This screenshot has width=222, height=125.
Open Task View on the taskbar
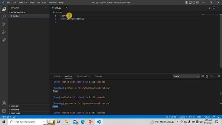pyautogui.click(x=58, y=122)
